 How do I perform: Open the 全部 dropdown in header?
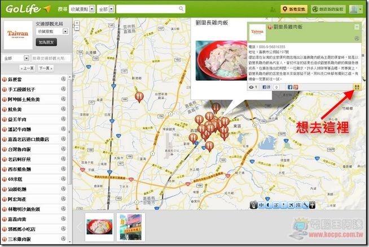(x=106, y=9)
